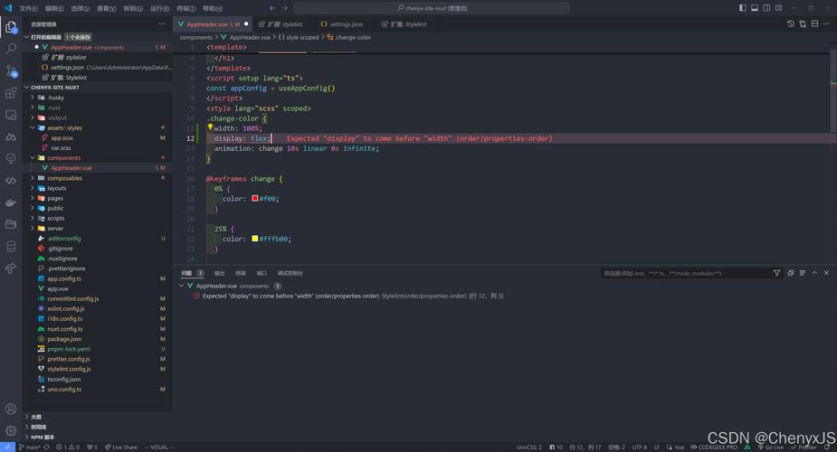This screenshot has width=837, height=452.
Task: Expand the composables folder
Action: click(x=64, y=178)
